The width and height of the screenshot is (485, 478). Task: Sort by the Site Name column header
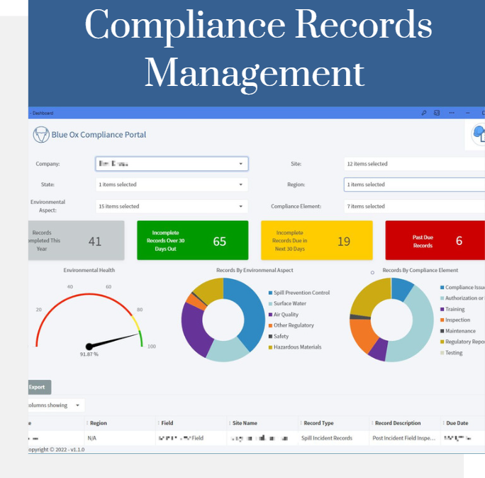click(x=245, y=423)
